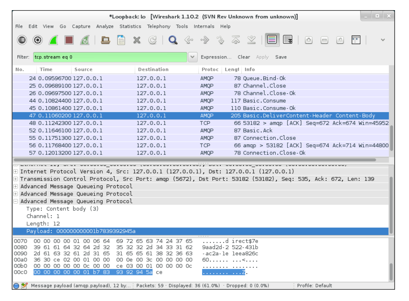Click the packet list vertical scrollbar

(392, 138)
